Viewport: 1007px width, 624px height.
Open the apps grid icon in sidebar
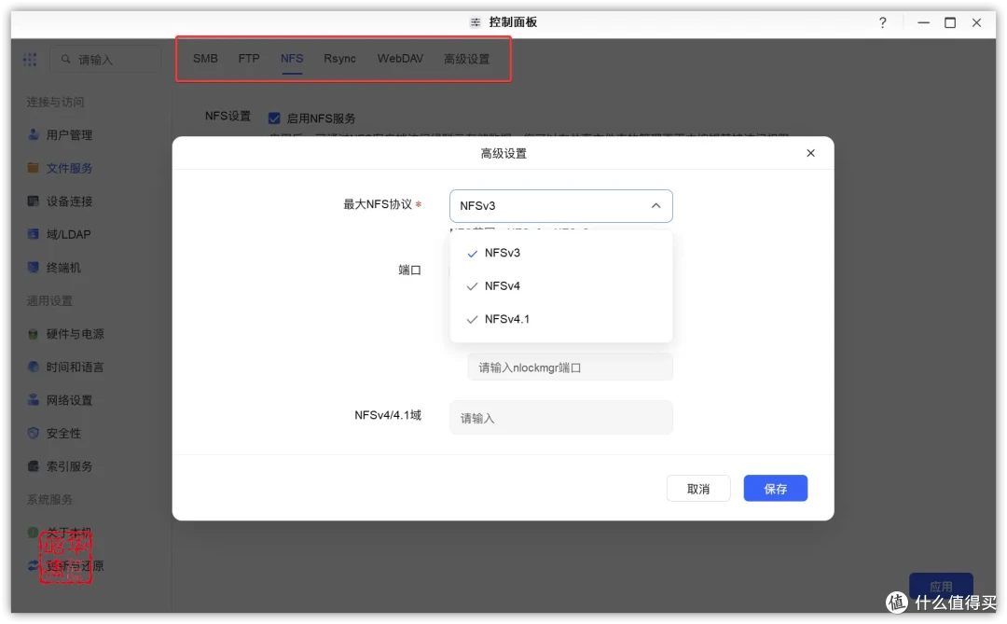(30, 60)
